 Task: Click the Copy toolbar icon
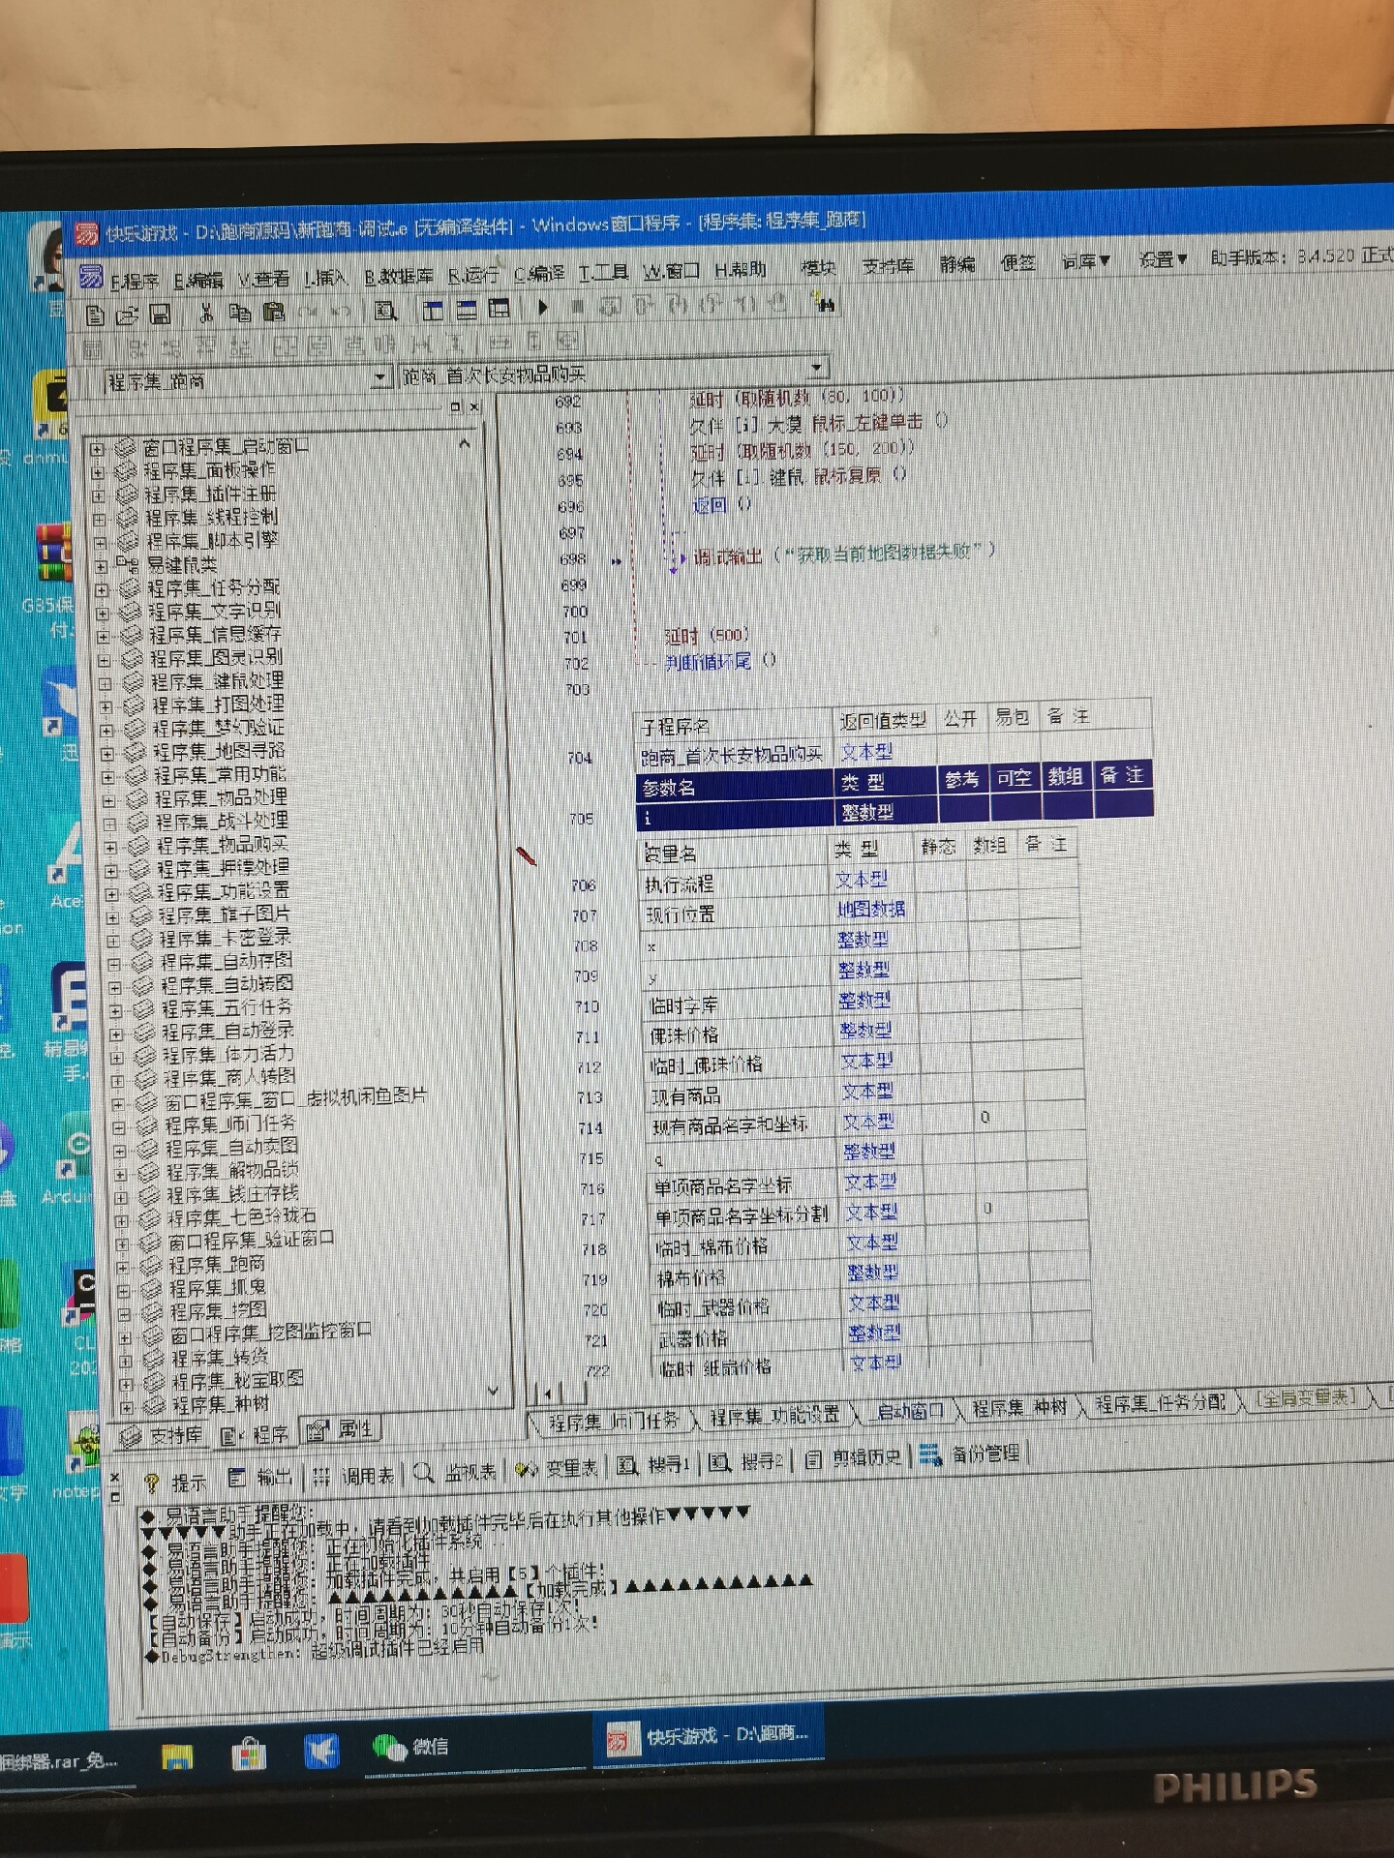pyautogui.click(x=240, y=312)
